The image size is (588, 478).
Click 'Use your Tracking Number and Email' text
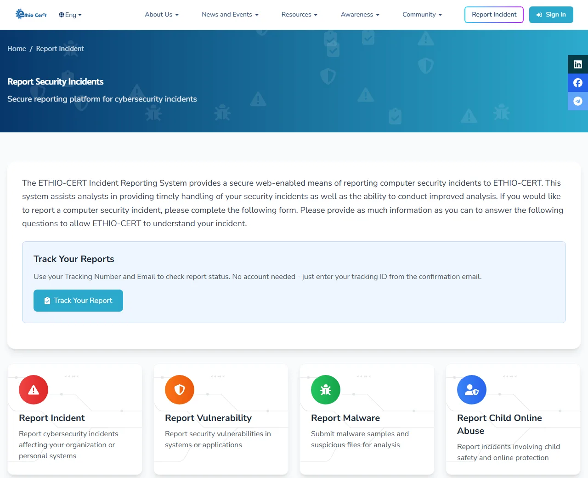[258, 277]
